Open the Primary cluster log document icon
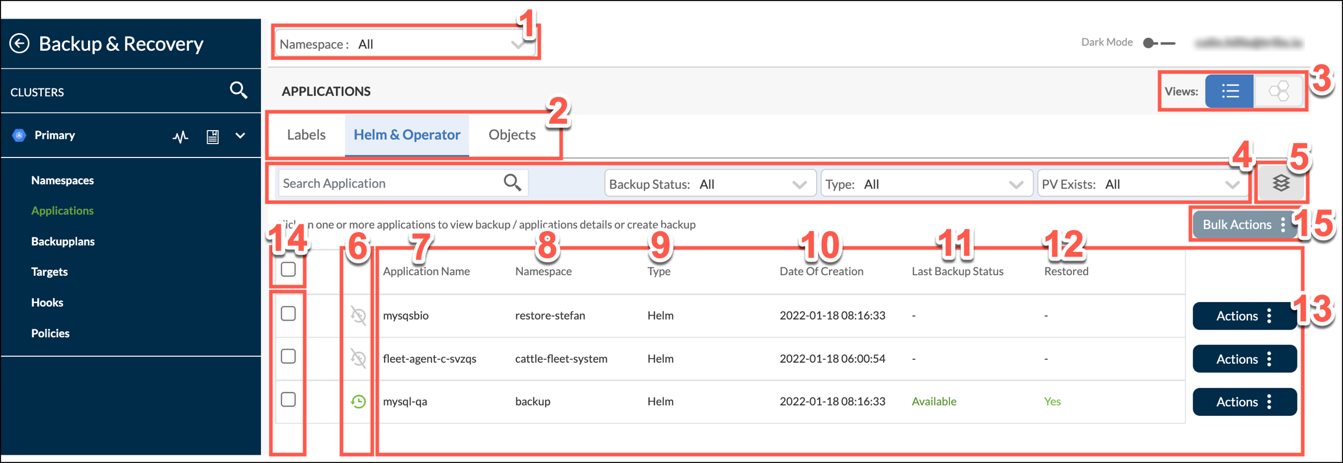 pyautogui.click(x=213, y=136)
